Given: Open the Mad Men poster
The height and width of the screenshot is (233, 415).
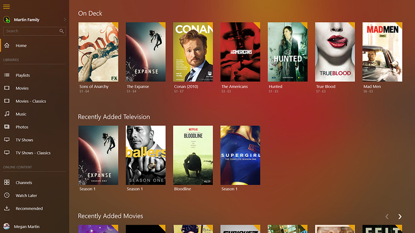Looking at the screenshot, I should pyautogui.click(x=382, y=52).
